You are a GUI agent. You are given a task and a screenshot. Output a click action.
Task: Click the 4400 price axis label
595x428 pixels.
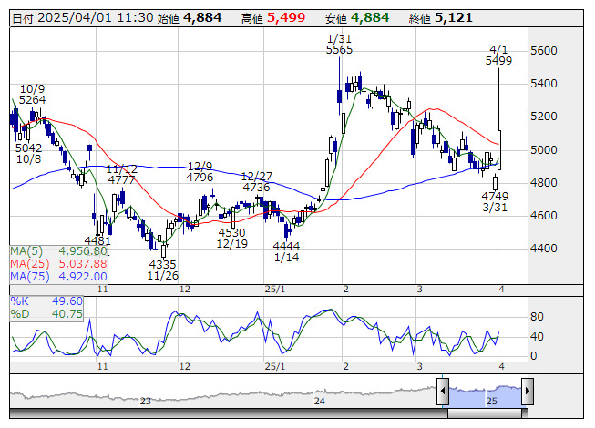pos(544,249)
